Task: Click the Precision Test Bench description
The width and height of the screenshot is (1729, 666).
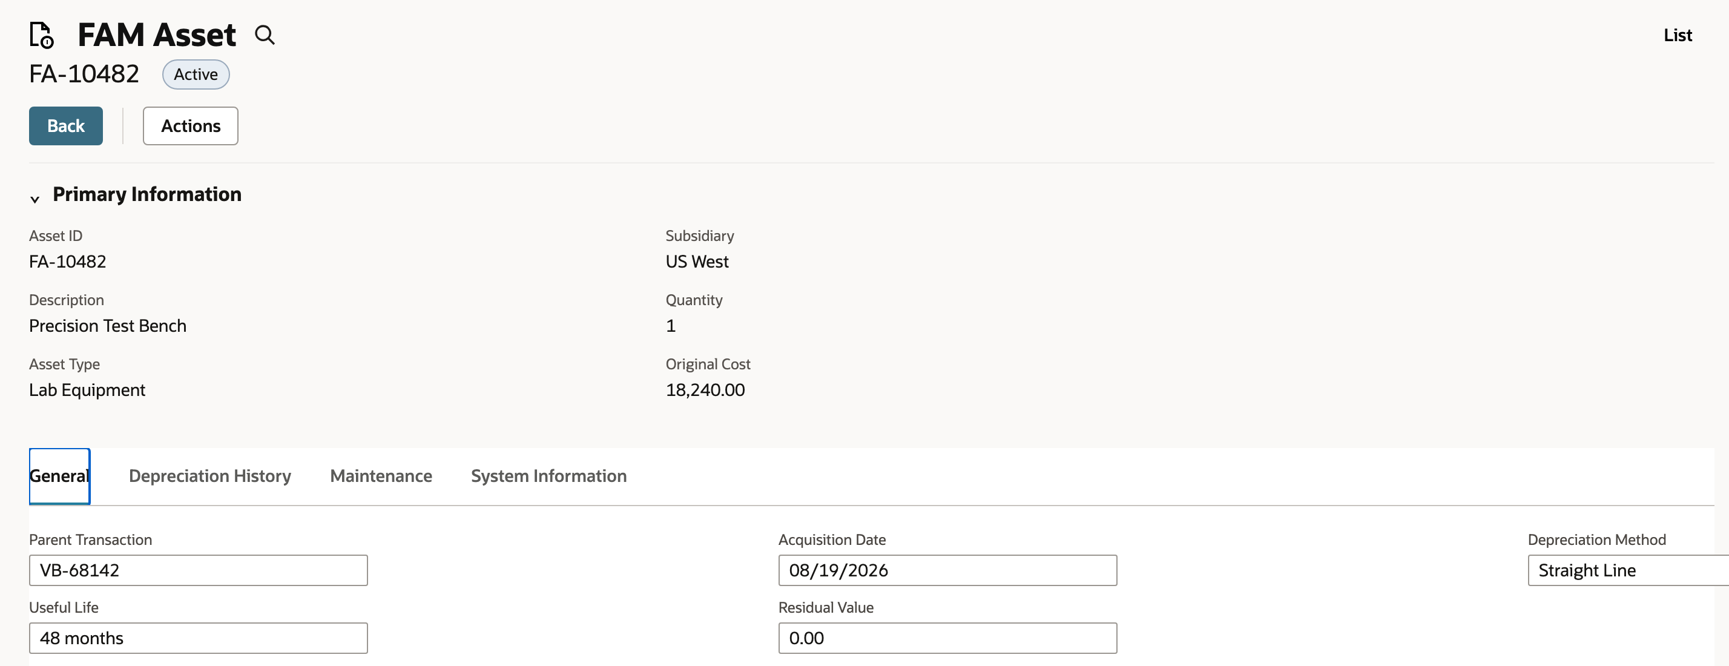Action: 107,326
